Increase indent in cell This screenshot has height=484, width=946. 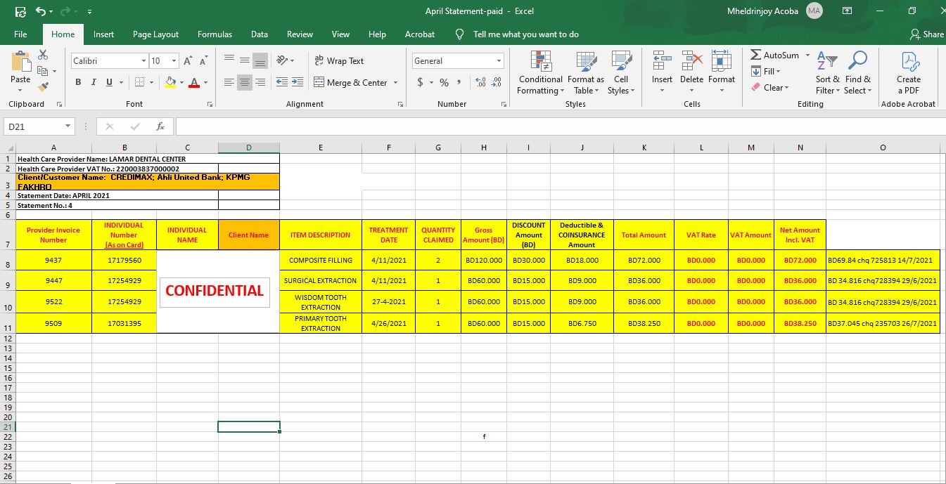click(298, 82)
